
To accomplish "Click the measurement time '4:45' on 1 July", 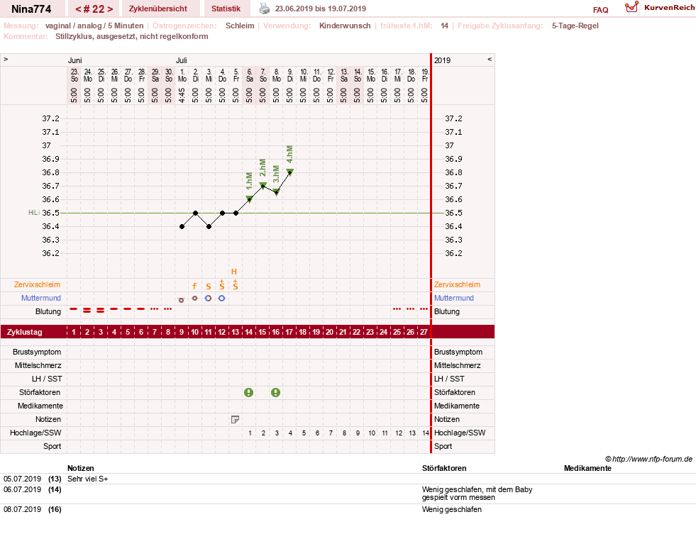I will pos(182,95).
